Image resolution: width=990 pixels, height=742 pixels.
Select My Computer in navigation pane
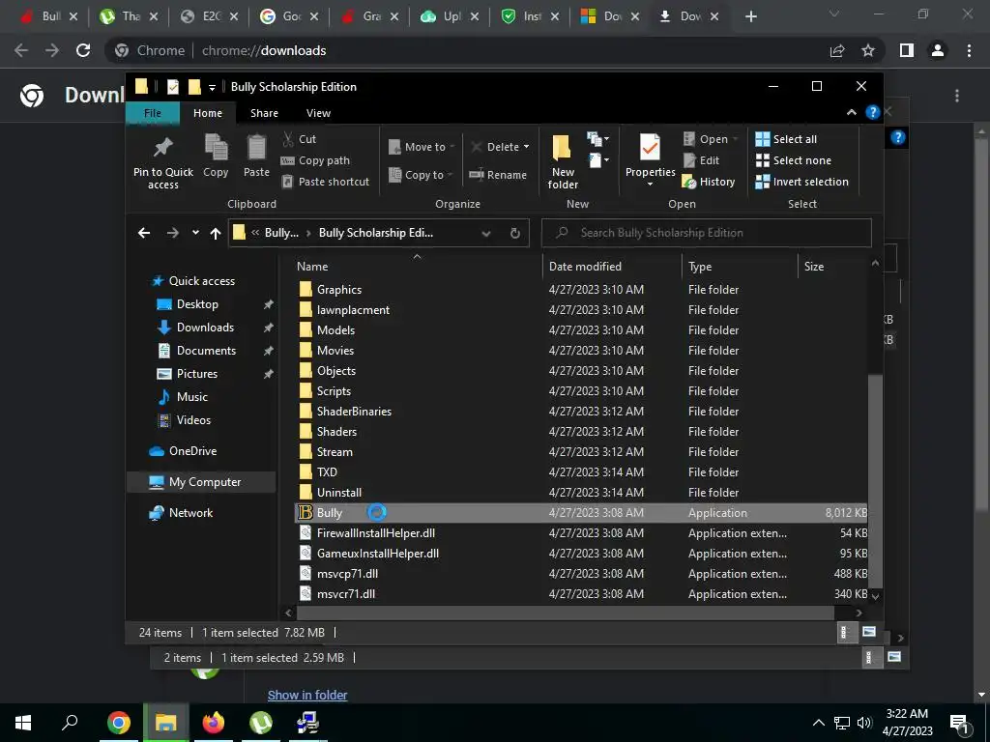pos(202,482)
